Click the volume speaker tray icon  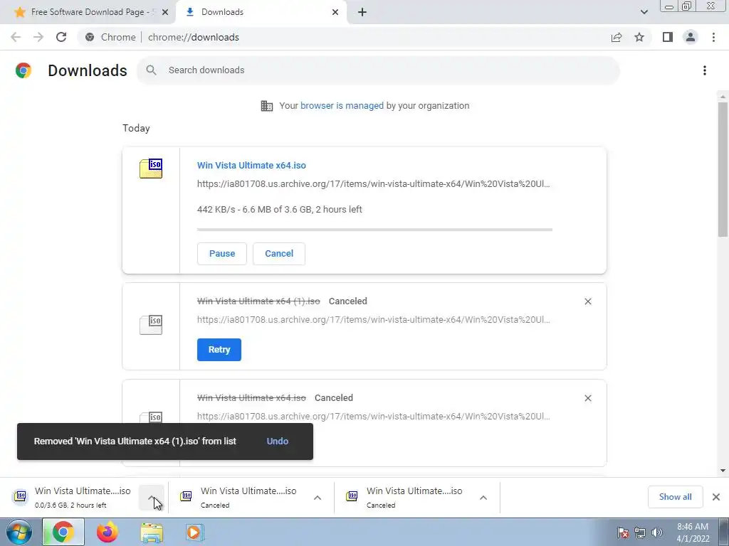click(656, 532)
